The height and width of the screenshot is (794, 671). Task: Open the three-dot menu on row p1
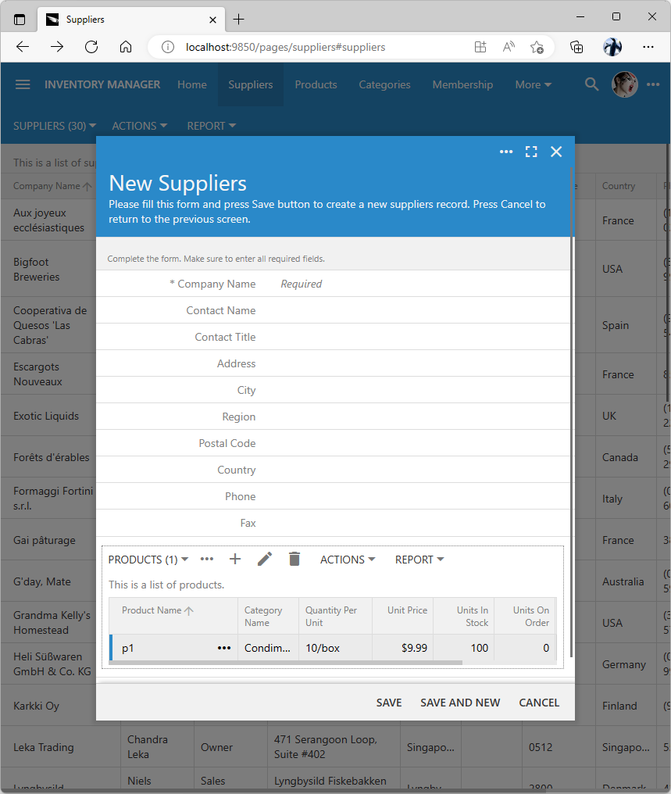point(224,648)
